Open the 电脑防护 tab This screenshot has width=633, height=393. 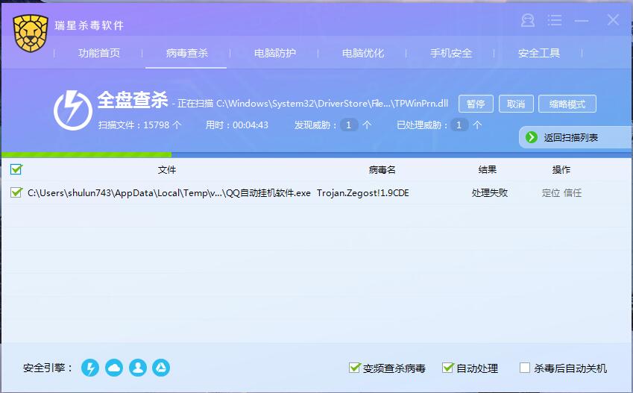click(274, 53)
